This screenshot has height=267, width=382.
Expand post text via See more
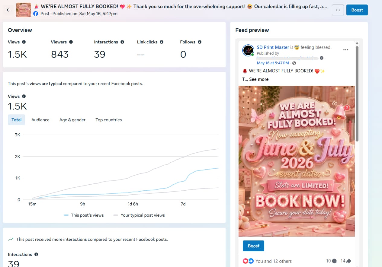(x=259, y=79)
